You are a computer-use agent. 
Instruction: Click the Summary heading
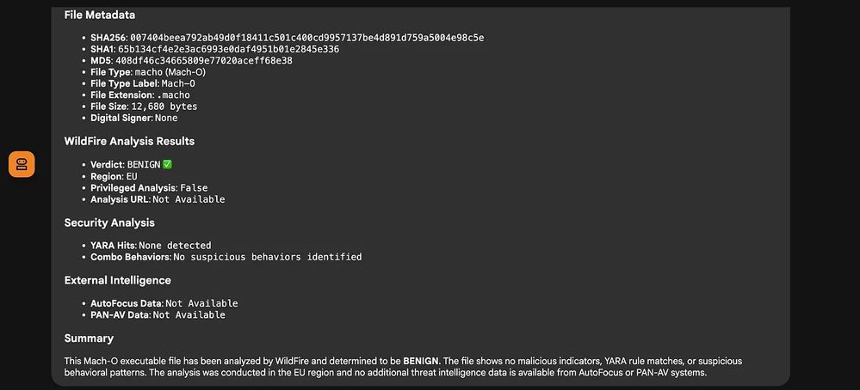[x=89, y=338]
